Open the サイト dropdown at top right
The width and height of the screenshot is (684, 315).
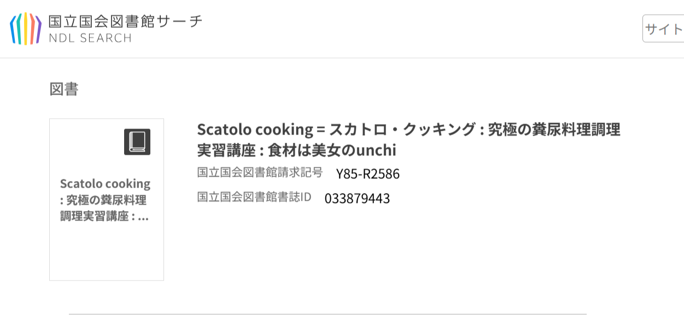click(x=663, y=28)
